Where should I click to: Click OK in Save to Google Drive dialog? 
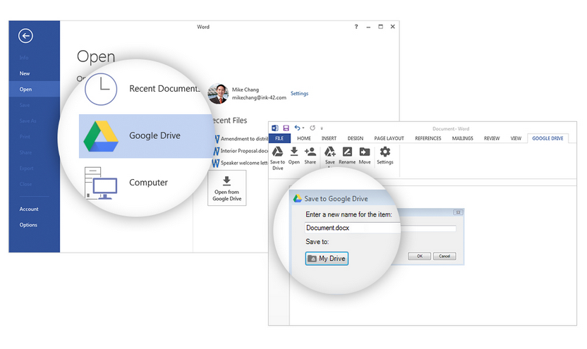tap(419, 256)
